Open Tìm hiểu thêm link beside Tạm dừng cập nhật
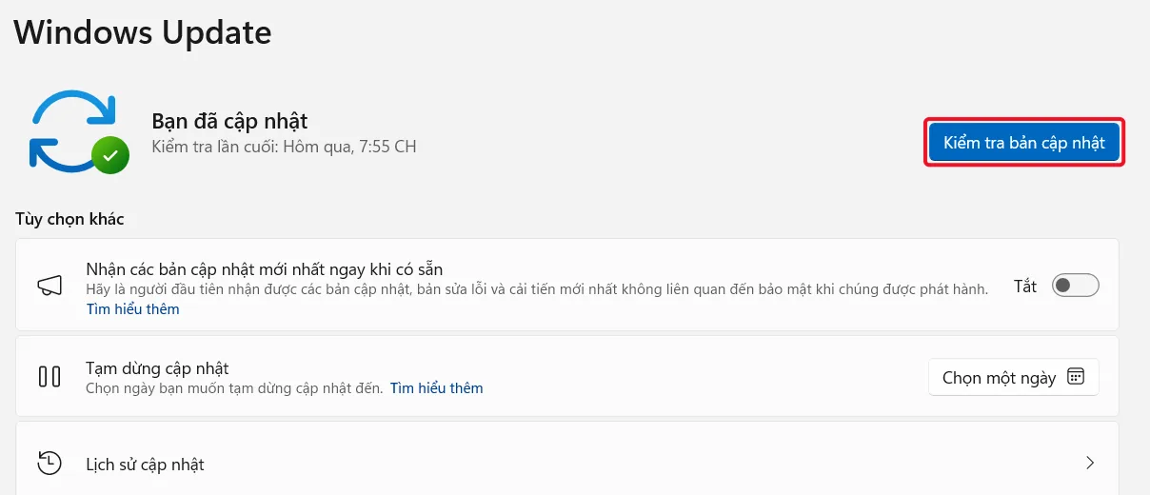Image resolution: width=1150 pixels, height=495 pixels. (x=436, y=388)
